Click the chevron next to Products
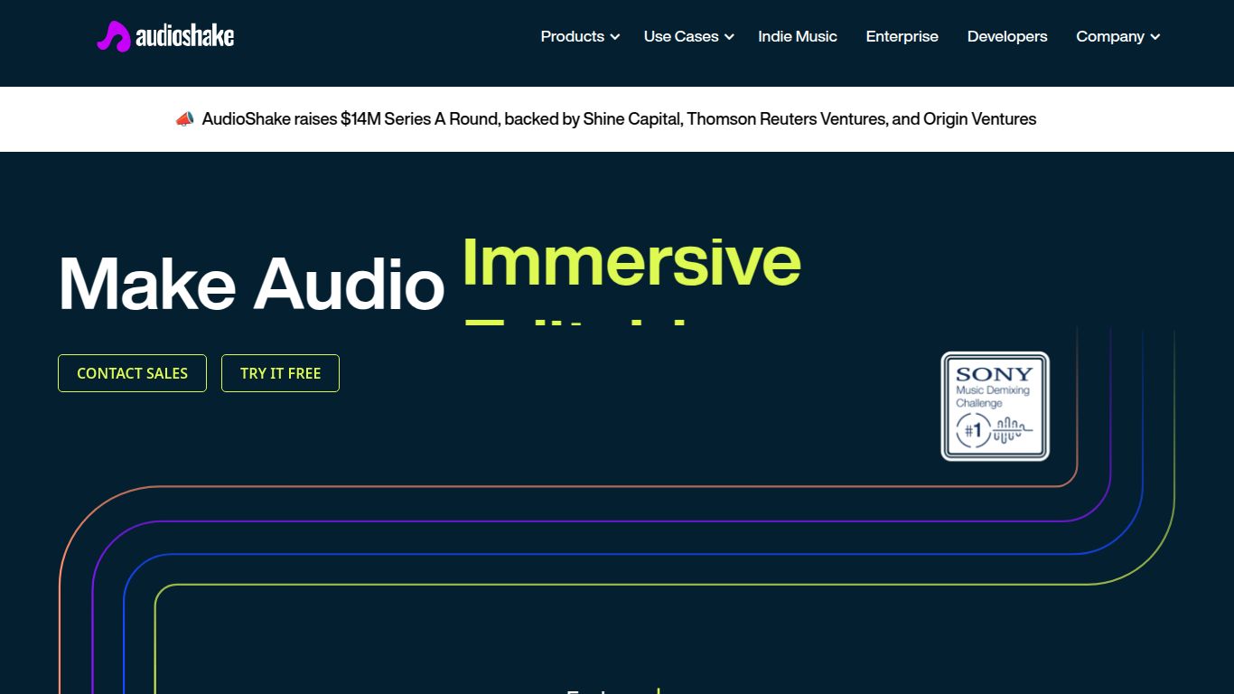1234x694 pixels. (x=615, y=37)
